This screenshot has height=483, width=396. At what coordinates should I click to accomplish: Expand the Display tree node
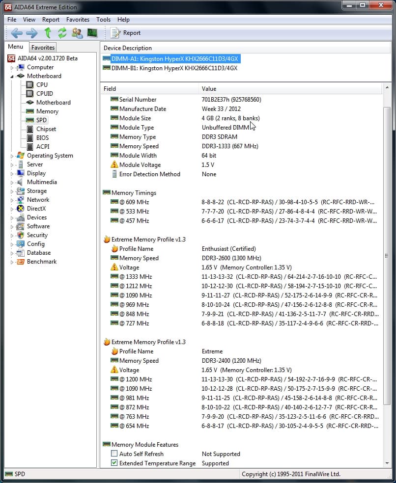12,173
